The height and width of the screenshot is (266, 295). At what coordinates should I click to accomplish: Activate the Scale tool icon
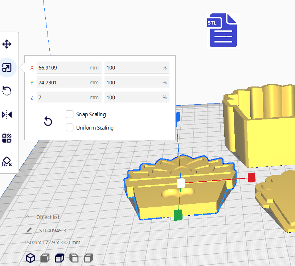(7, 68)
